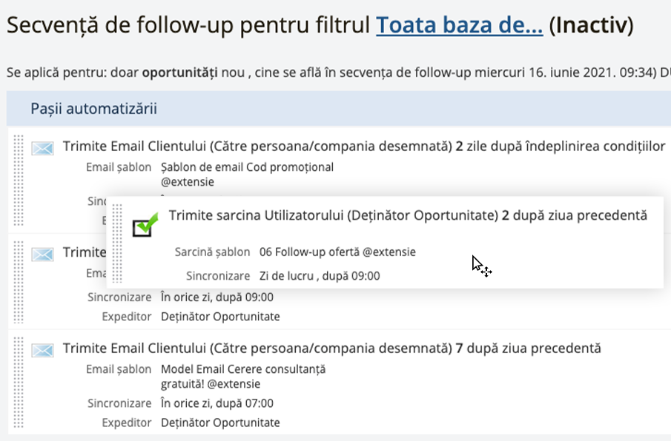
Task: Click sync value 'În orice zi, după 07:00'
Action: (x=217, y=403)
